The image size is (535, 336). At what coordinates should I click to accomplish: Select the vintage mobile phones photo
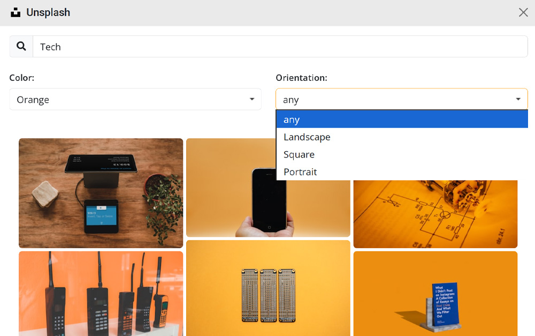(x=101, y=293)
